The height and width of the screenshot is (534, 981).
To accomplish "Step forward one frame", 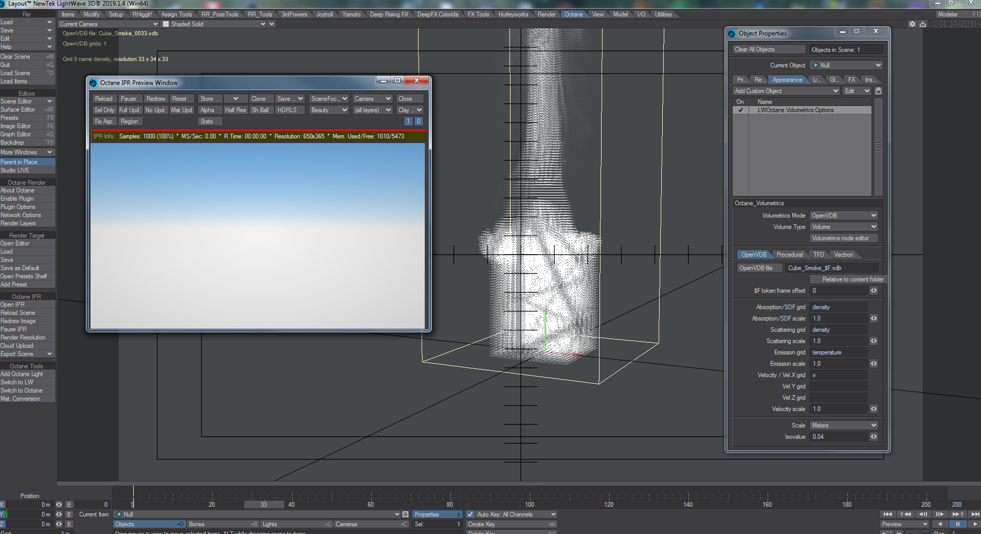I will click(940, 514).
